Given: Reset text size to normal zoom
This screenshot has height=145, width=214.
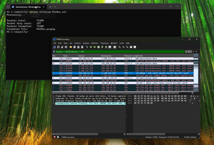Looking at the screenshot, I should [127, 47].
